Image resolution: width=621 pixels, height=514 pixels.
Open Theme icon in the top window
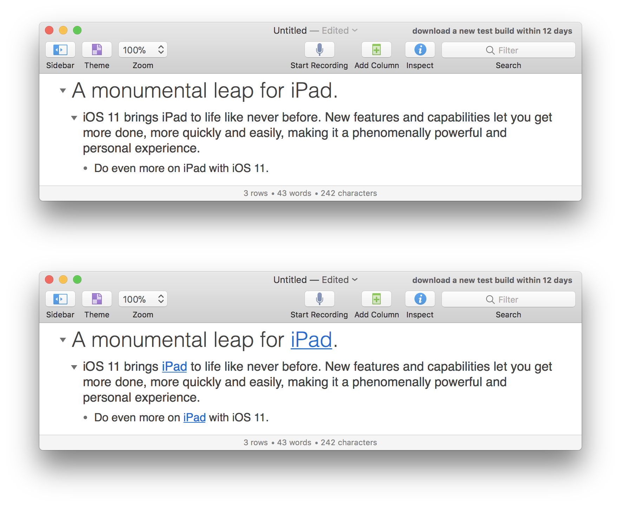[97, 50]
